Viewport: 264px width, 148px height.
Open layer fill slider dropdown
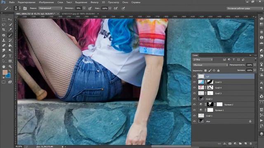(x=255, y=70)
